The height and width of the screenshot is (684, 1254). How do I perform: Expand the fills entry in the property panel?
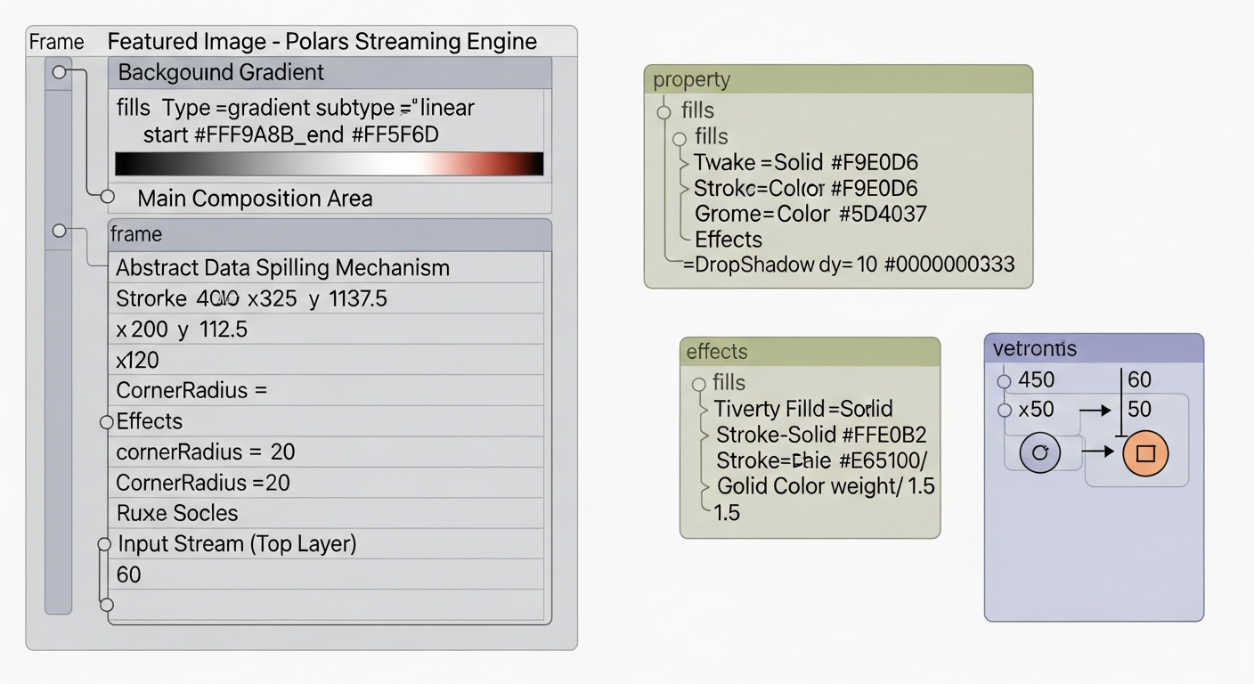point(664,111)
